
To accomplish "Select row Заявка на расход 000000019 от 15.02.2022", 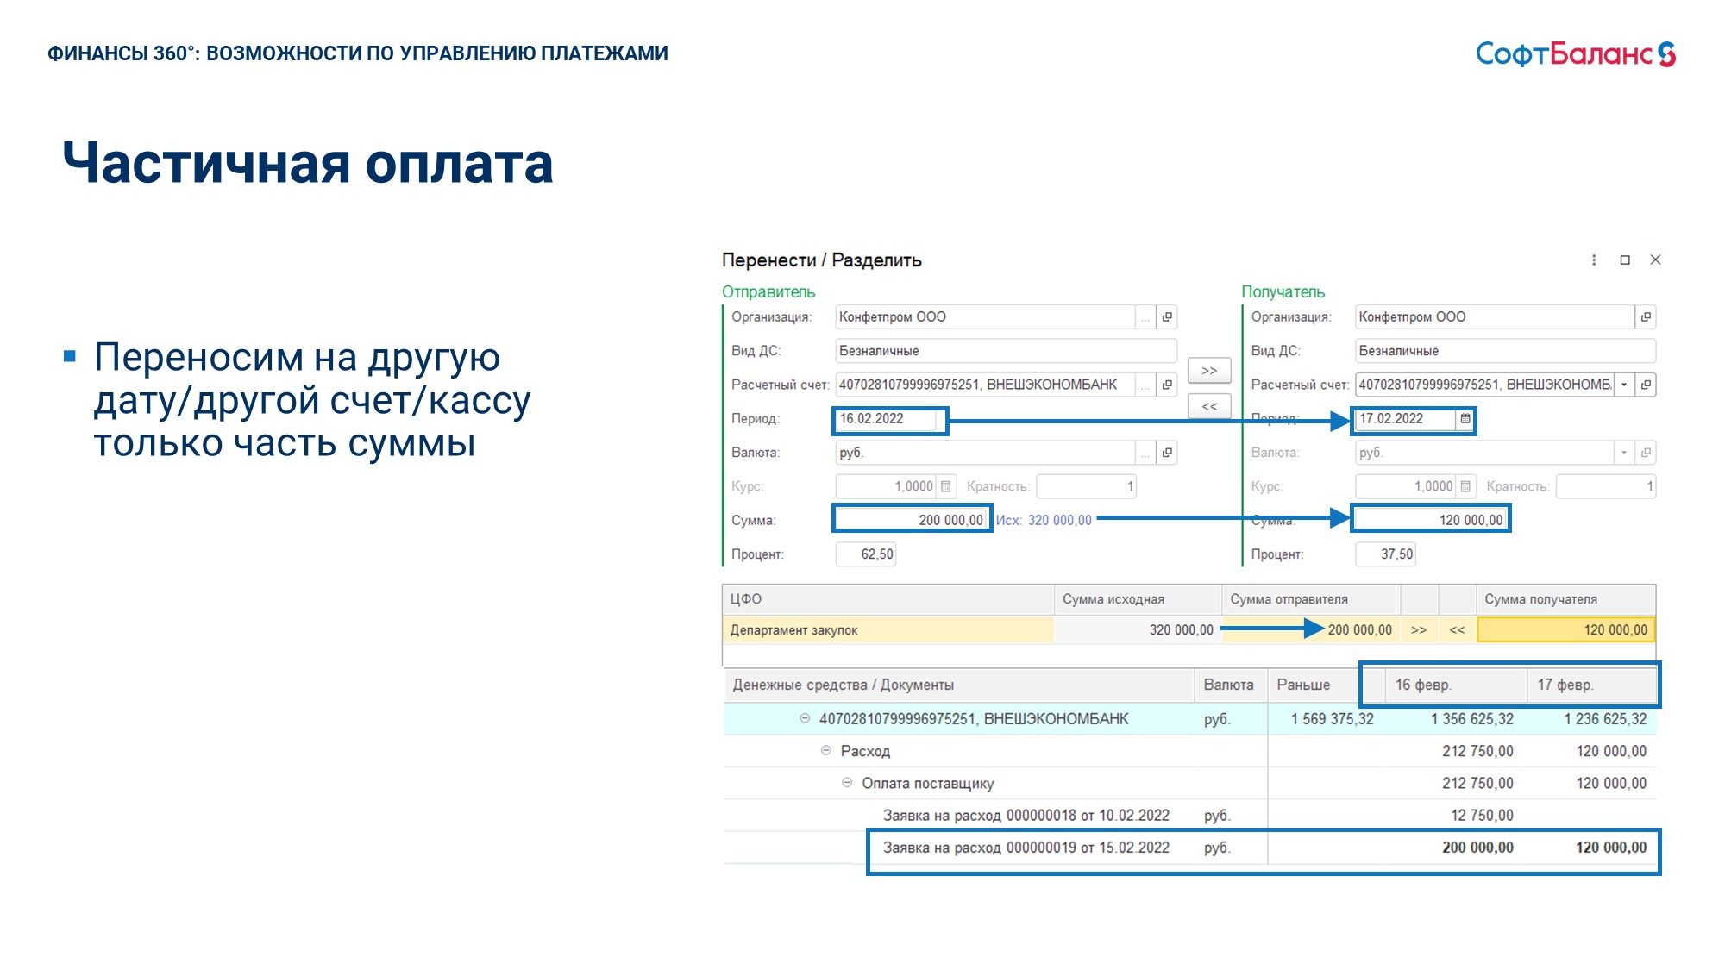I will (1190, 848).
